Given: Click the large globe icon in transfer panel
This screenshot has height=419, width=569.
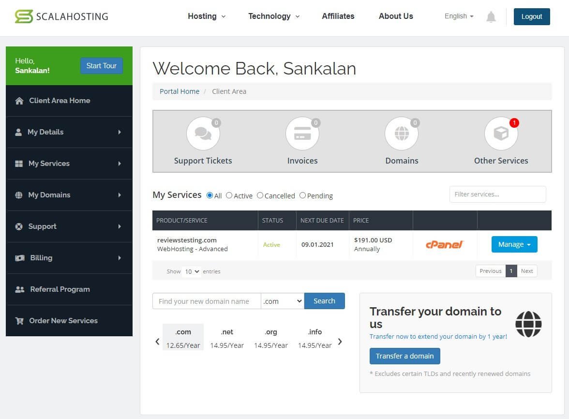Looking at the screenshot, I should click(x=528, y=324).
